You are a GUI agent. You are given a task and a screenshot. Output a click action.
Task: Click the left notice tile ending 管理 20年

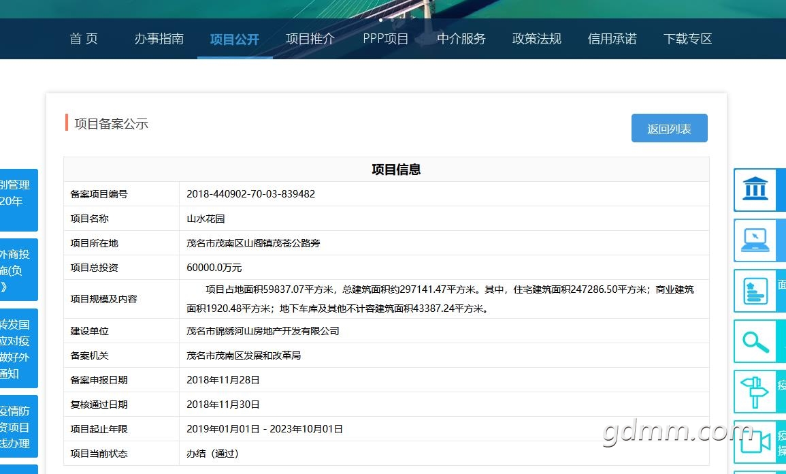pyautogui.click(x=18, y=200)
